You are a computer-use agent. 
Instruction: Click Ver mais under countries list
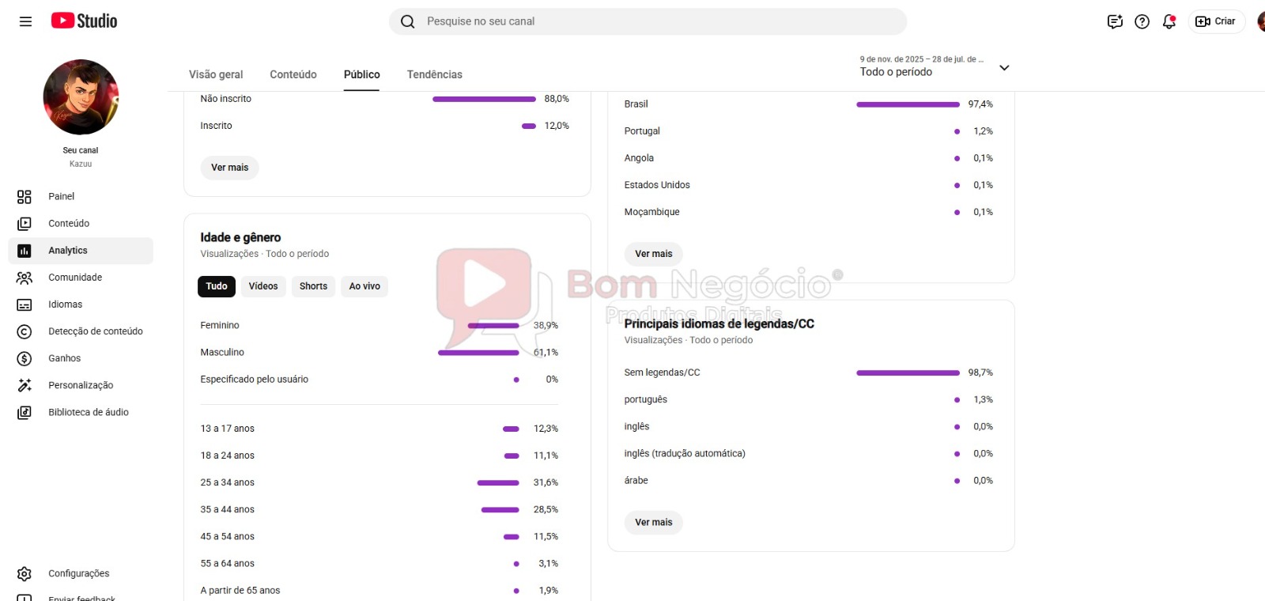pos(654,254)
